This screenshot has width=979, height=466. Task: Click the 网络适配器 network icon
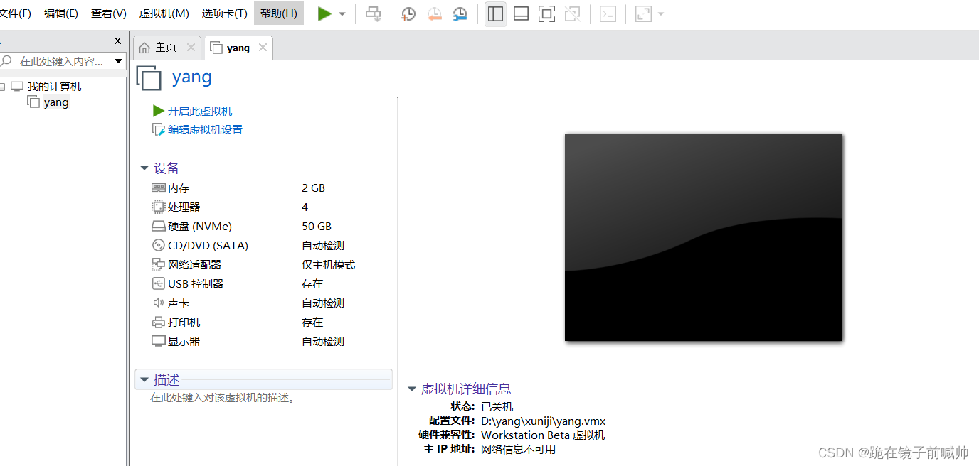[x=159, y=264]
